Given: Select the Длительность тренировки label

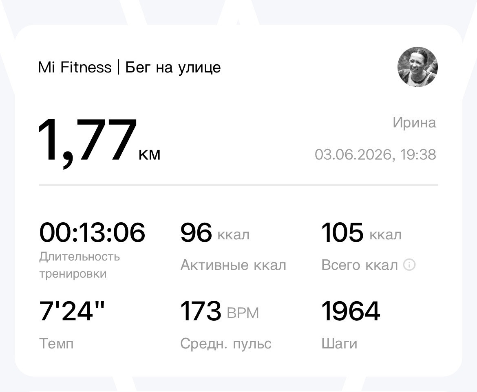Looking at the screenshot, I should pos(79,265).
